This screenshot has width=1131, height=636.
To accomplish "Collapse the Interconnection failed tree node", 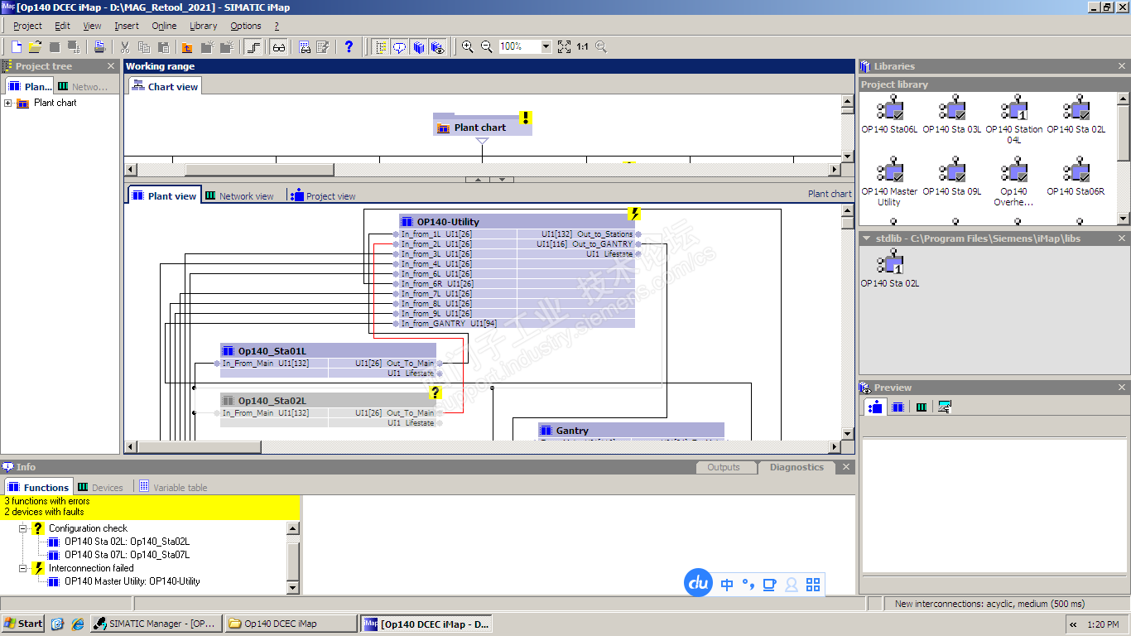I will [x=23, y=568].
